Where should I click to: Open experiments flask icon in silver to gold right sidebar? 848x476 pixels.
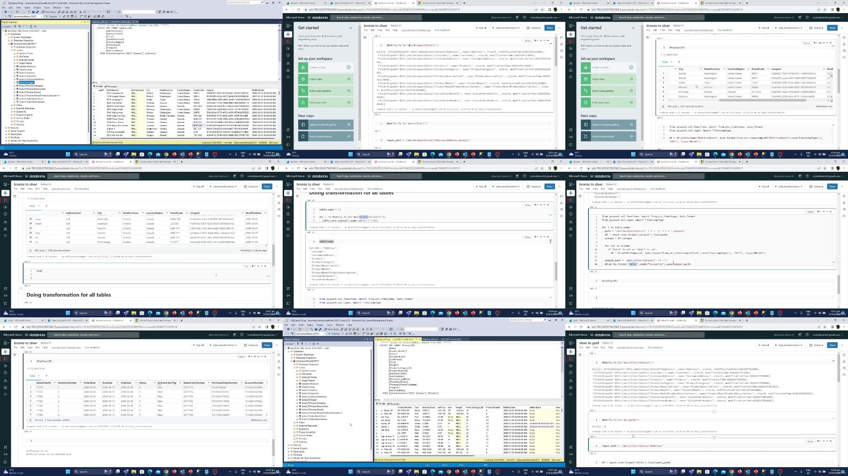point(844,362)
